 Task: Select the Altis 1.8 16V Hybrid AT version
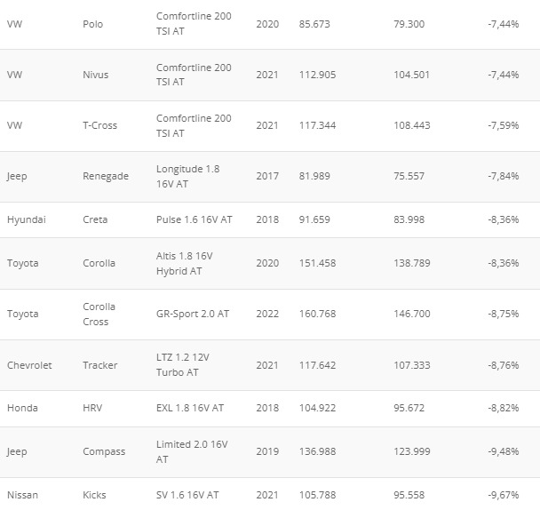184,264
